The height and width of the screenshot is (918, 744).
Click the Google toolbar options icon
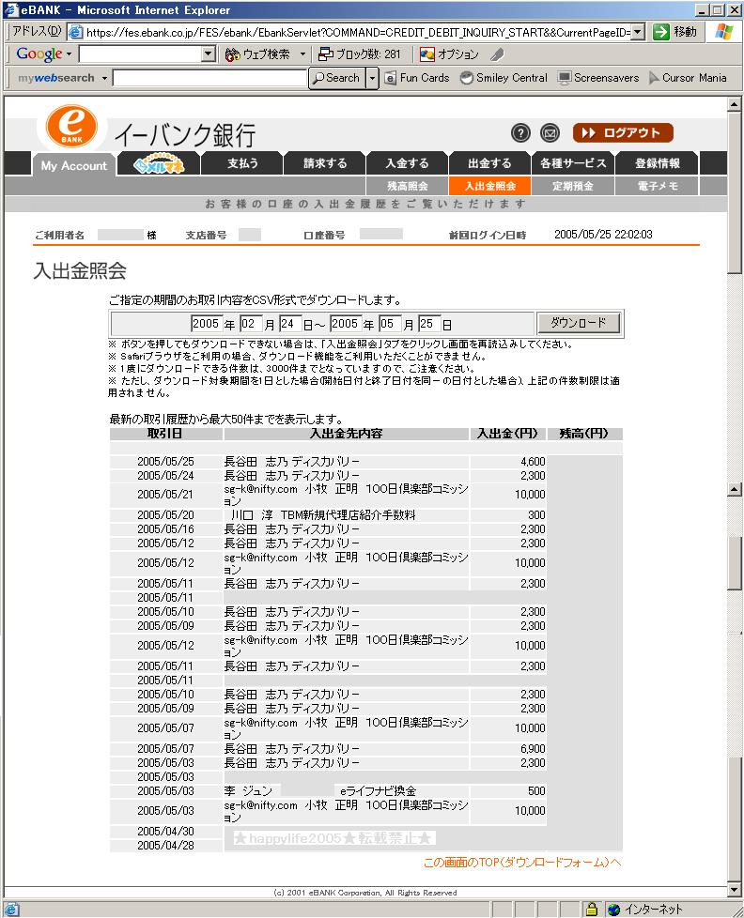click(449, 54)
